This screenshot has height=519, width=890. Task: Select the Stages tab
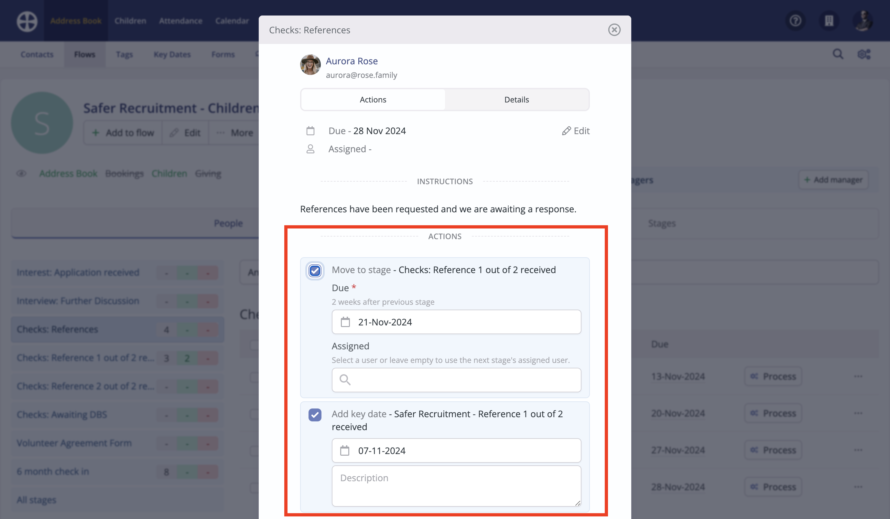click(x=661, y=223)
